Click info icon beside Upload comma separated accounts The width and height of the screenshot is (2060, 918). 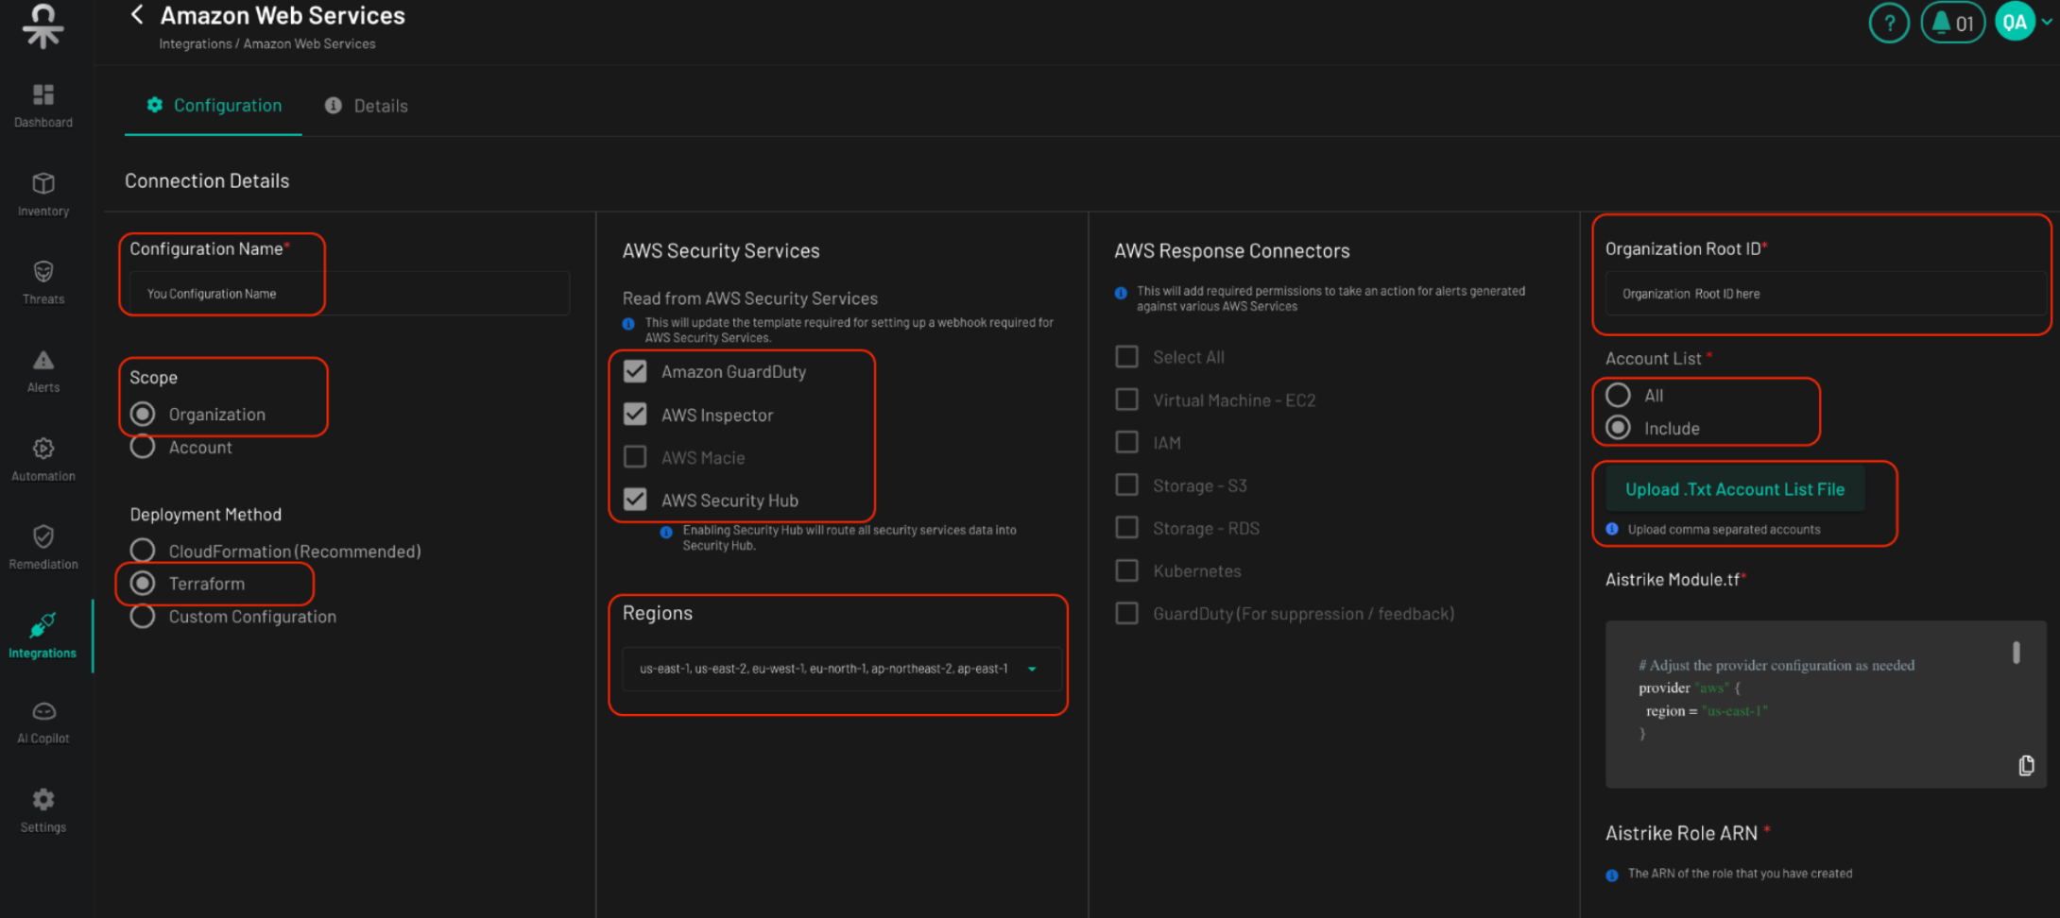click(x=1612, y=529)
